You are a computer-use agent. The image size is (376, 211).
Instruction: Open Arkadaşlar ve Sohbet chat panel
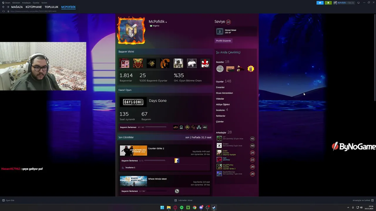tap(363, 200)
